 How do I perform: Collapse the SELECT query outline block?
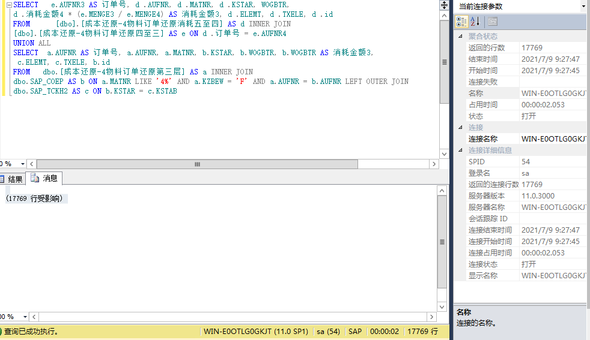pos(10,5)
